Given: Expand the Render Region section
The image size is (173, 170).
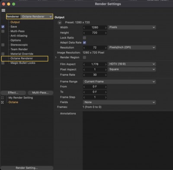Looking at the screenshot, I should pos(56,57).
